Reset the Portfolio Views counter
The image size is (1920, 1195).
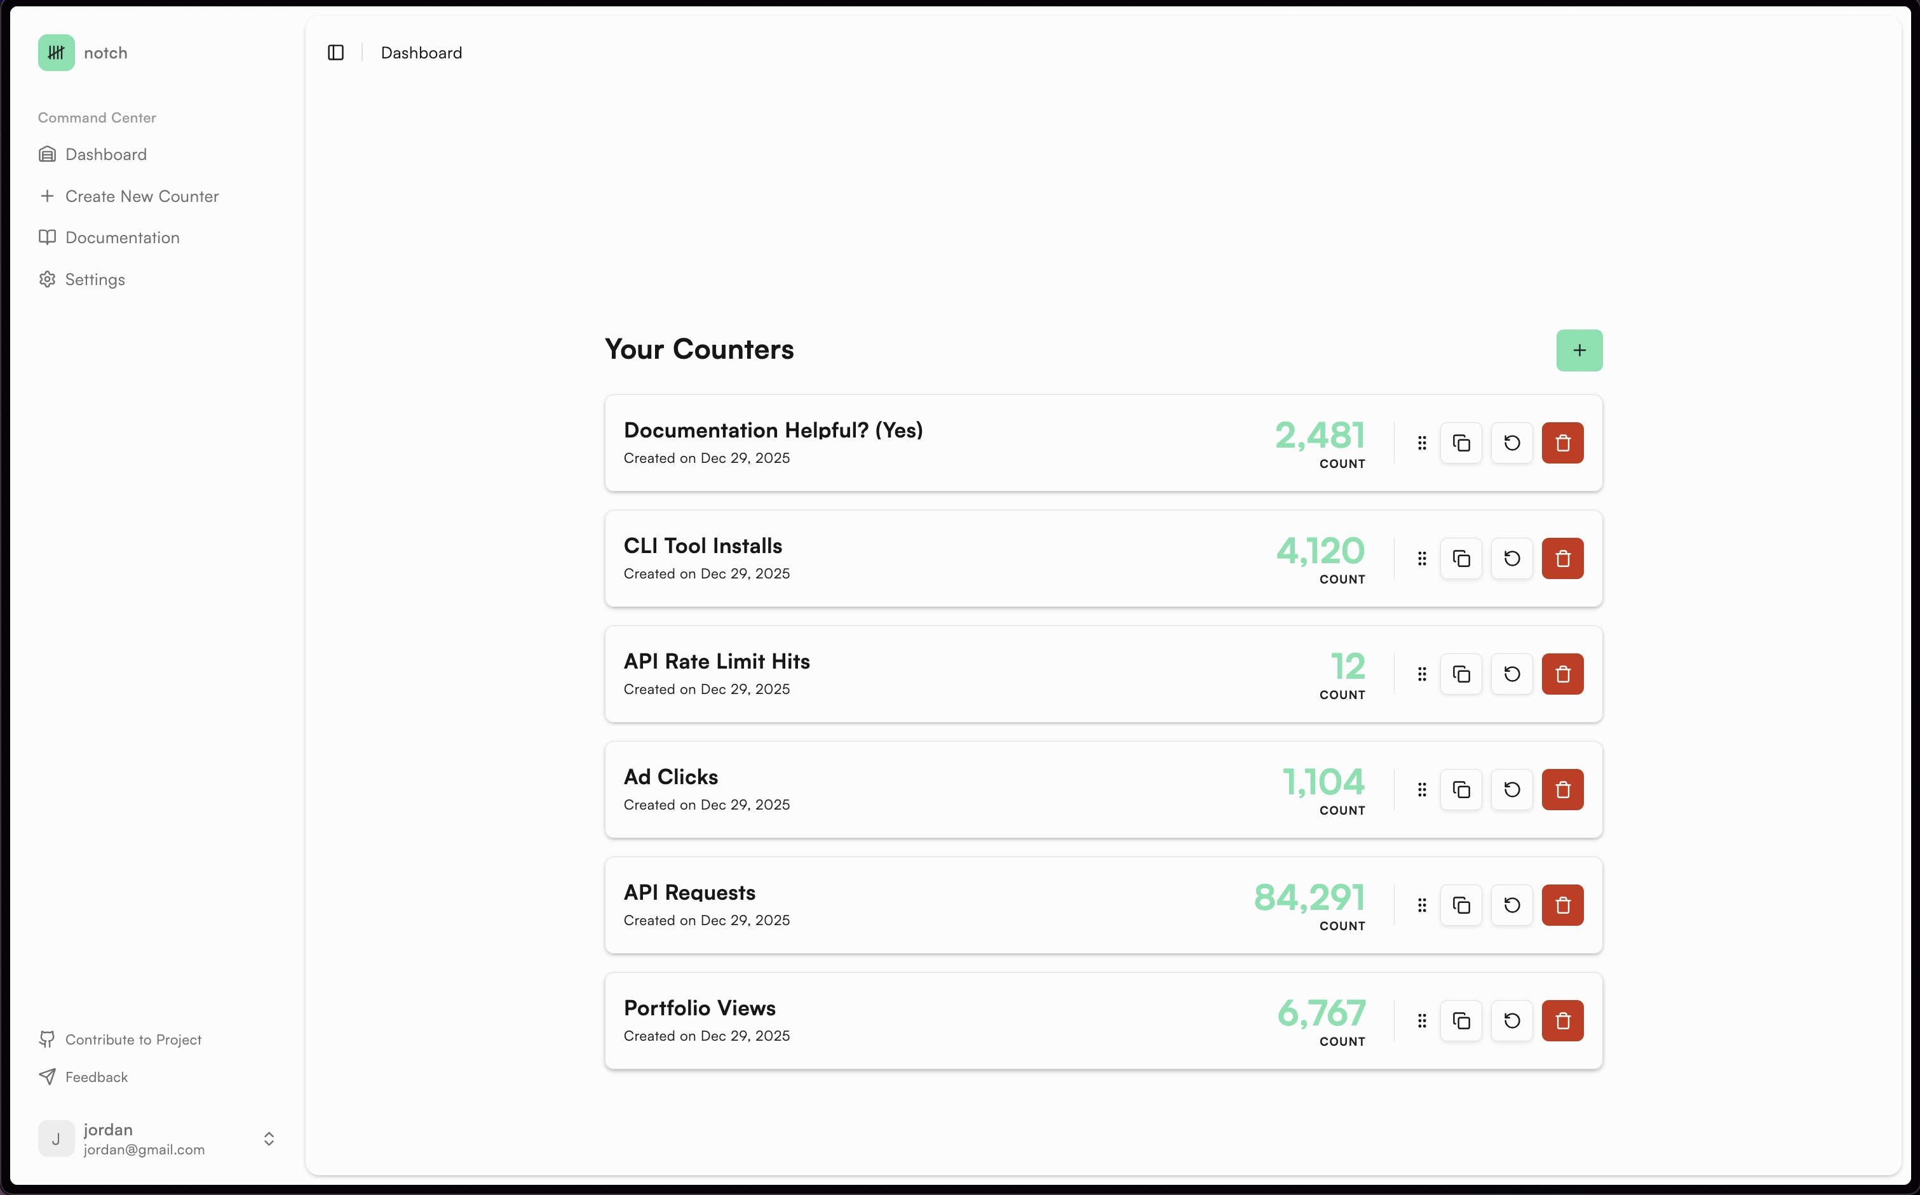point(1511,1020)
